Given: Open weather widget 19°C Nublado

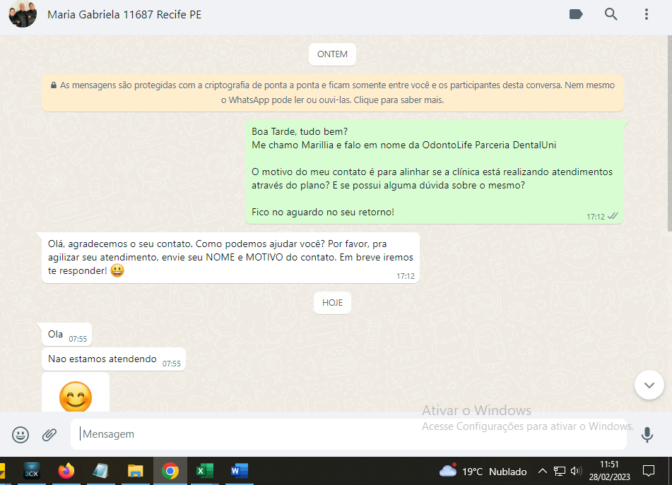Looking at the screenshot, I should 483,472.
